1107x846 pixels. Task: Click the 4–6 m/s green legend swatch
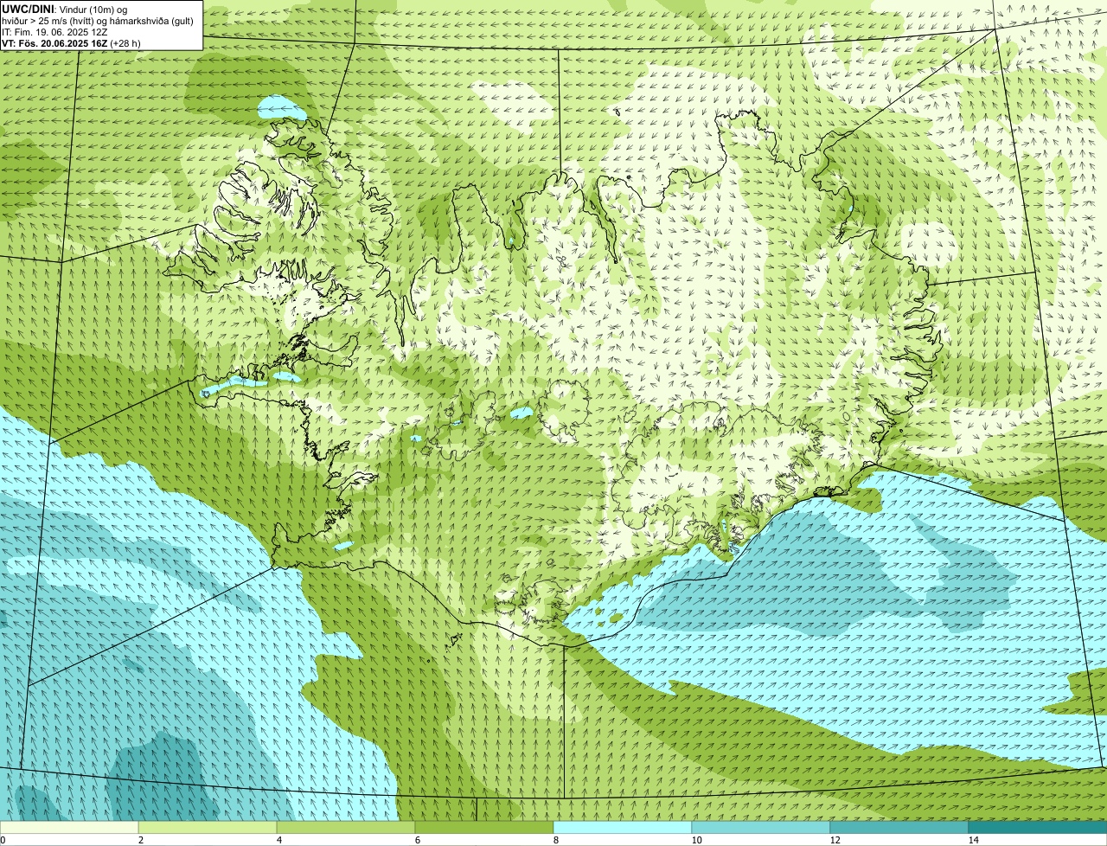(346, 827)
